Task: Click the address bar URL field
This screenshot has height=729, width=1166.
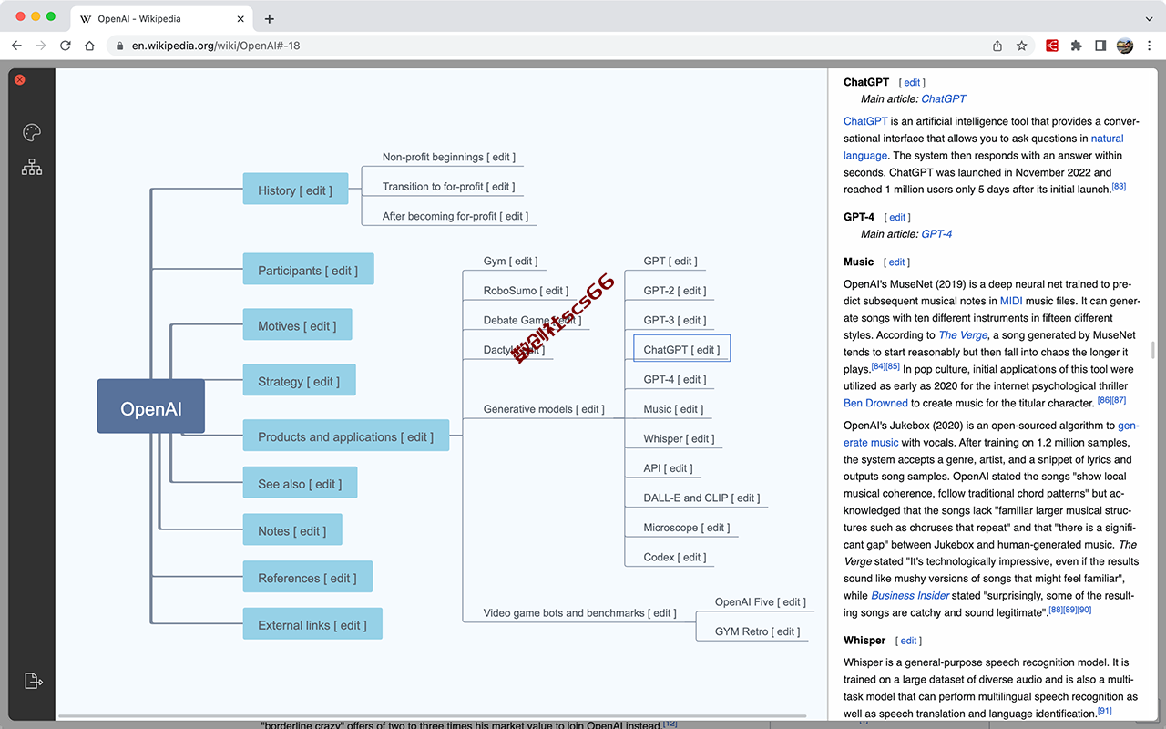Action: pyautogui.click(x=547, y=46)
